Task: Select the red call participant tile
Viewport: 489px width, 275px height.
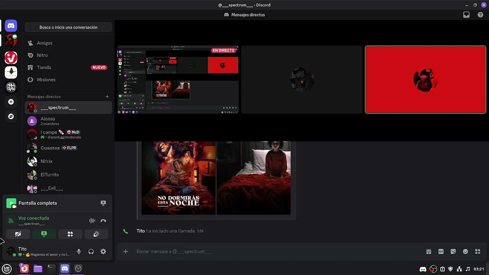Action: (426, 79)
